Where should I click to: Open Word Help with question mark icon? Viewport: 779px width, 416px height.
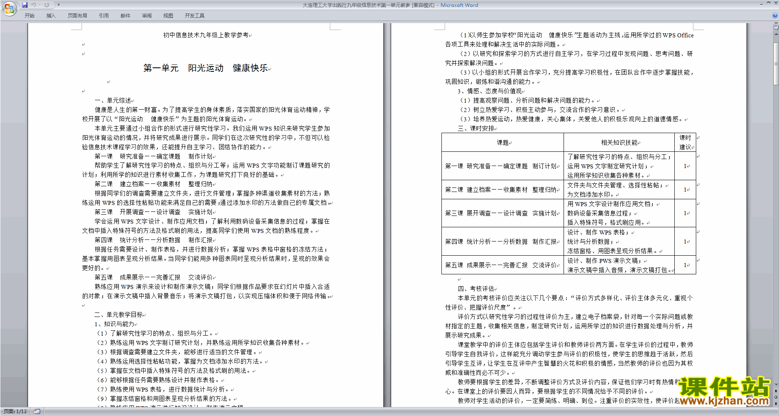coord(775,15)
